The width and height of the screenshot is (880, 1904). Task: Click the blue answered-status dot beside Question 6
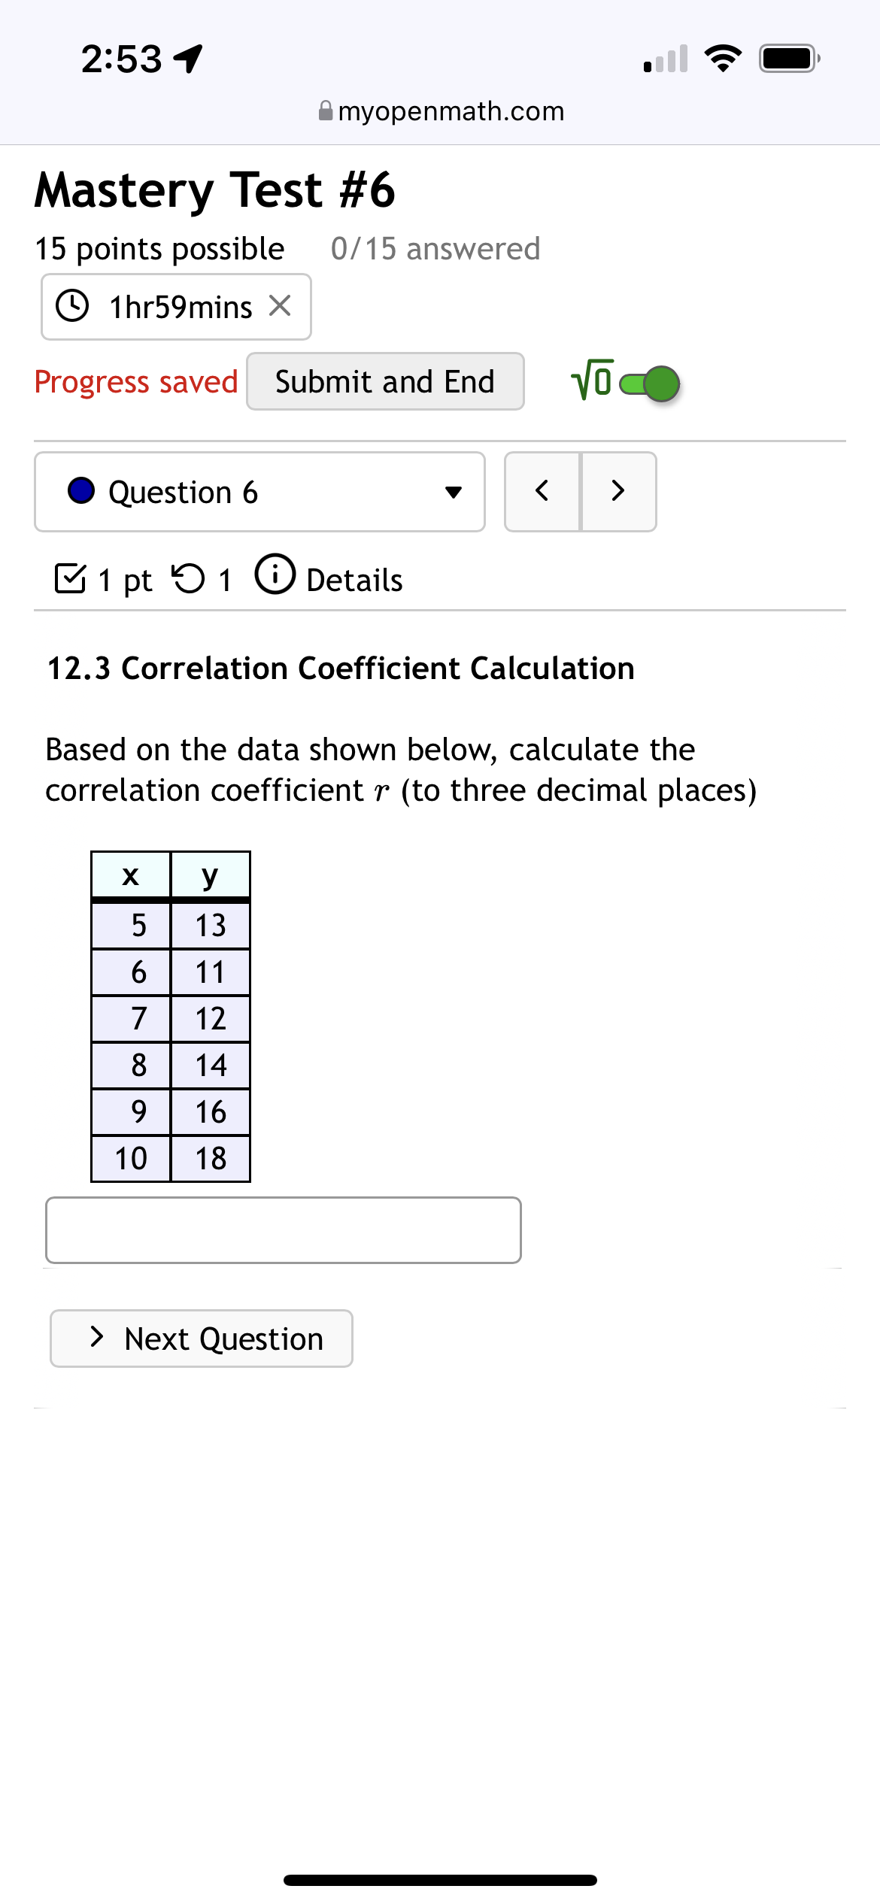pos(83,491)
